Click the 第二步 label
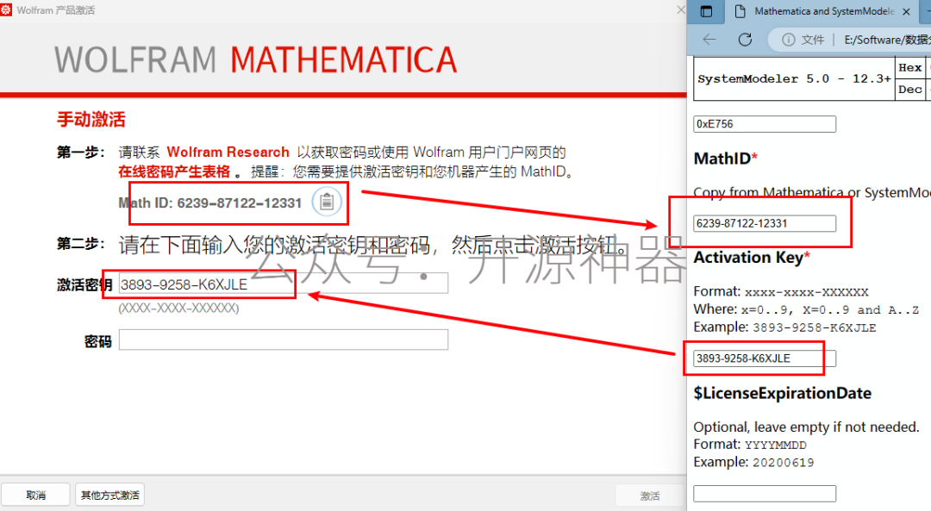 pos(81,244)
